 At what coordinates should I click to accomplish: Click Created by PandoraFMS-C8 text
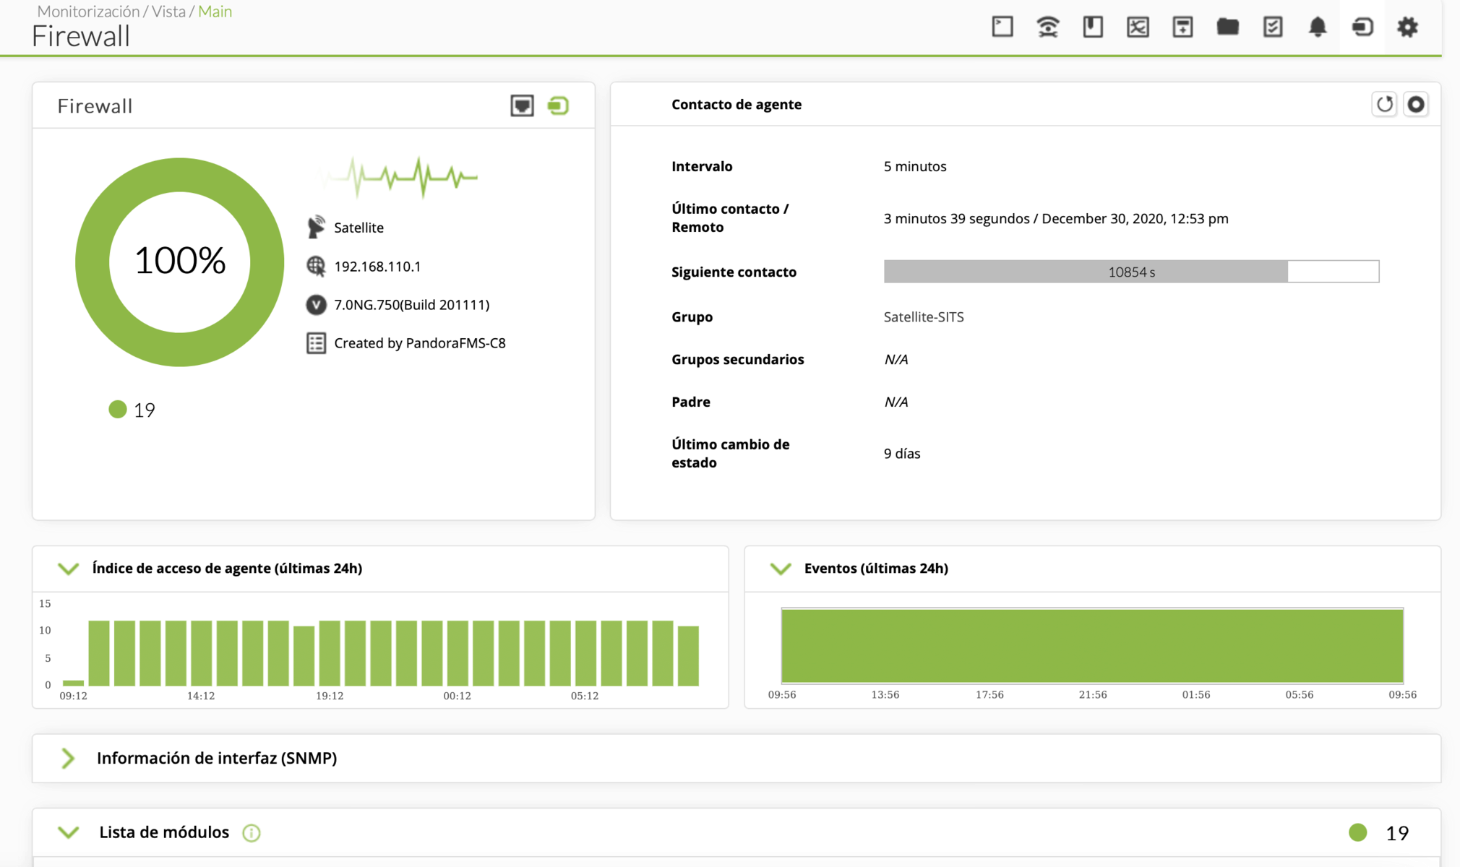pyautogui.click(x=419, y=343)
